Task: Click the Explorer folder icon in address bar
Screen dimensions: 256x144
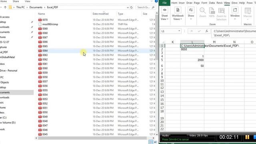Action: coord(10,7)
